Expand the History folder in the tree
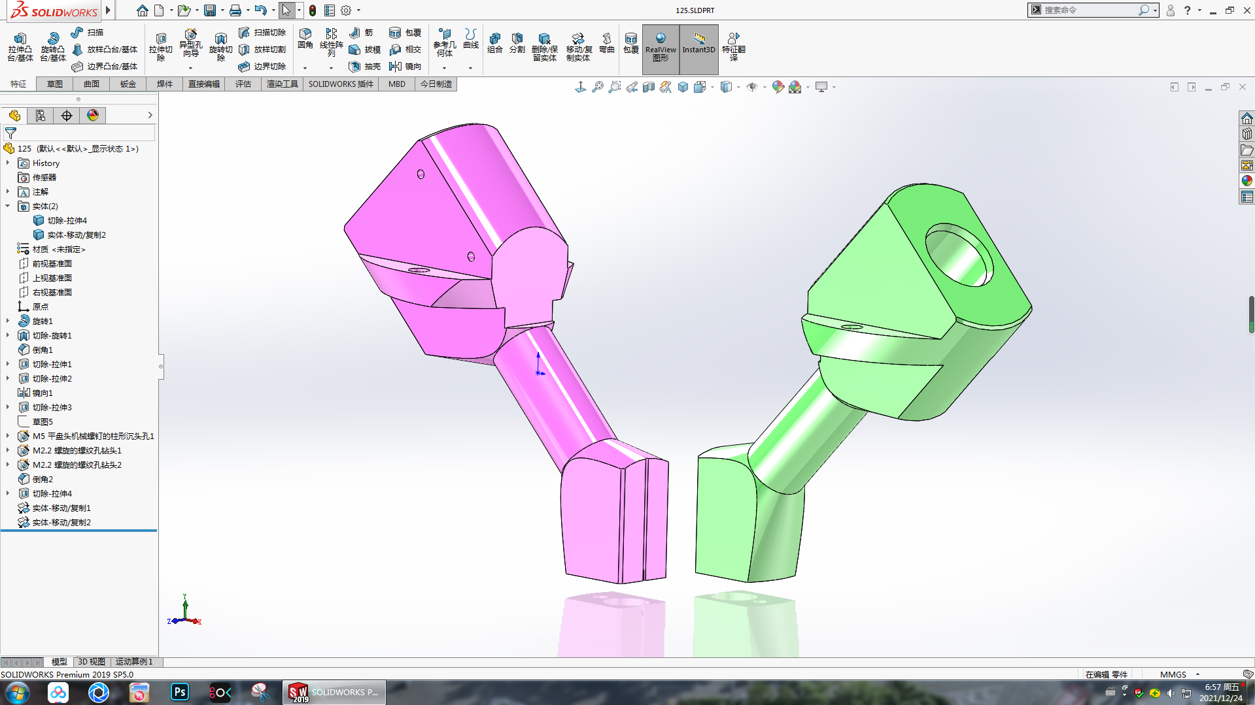This screenshot has width=1255, height=705. pyautogui.click(x=8, y=163)
